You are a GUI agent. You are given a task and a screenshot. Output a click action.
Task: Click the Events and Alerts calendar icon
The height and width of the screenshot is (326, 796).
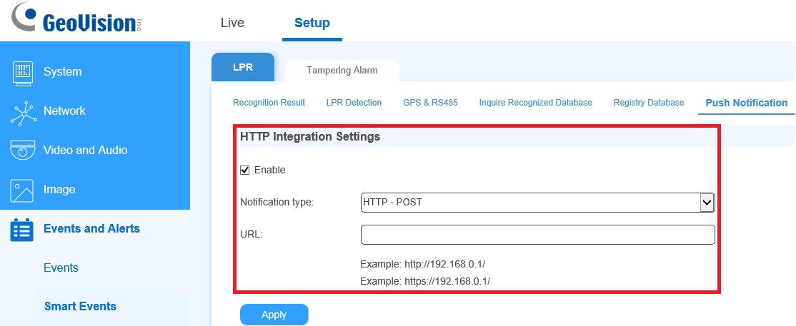22,230
